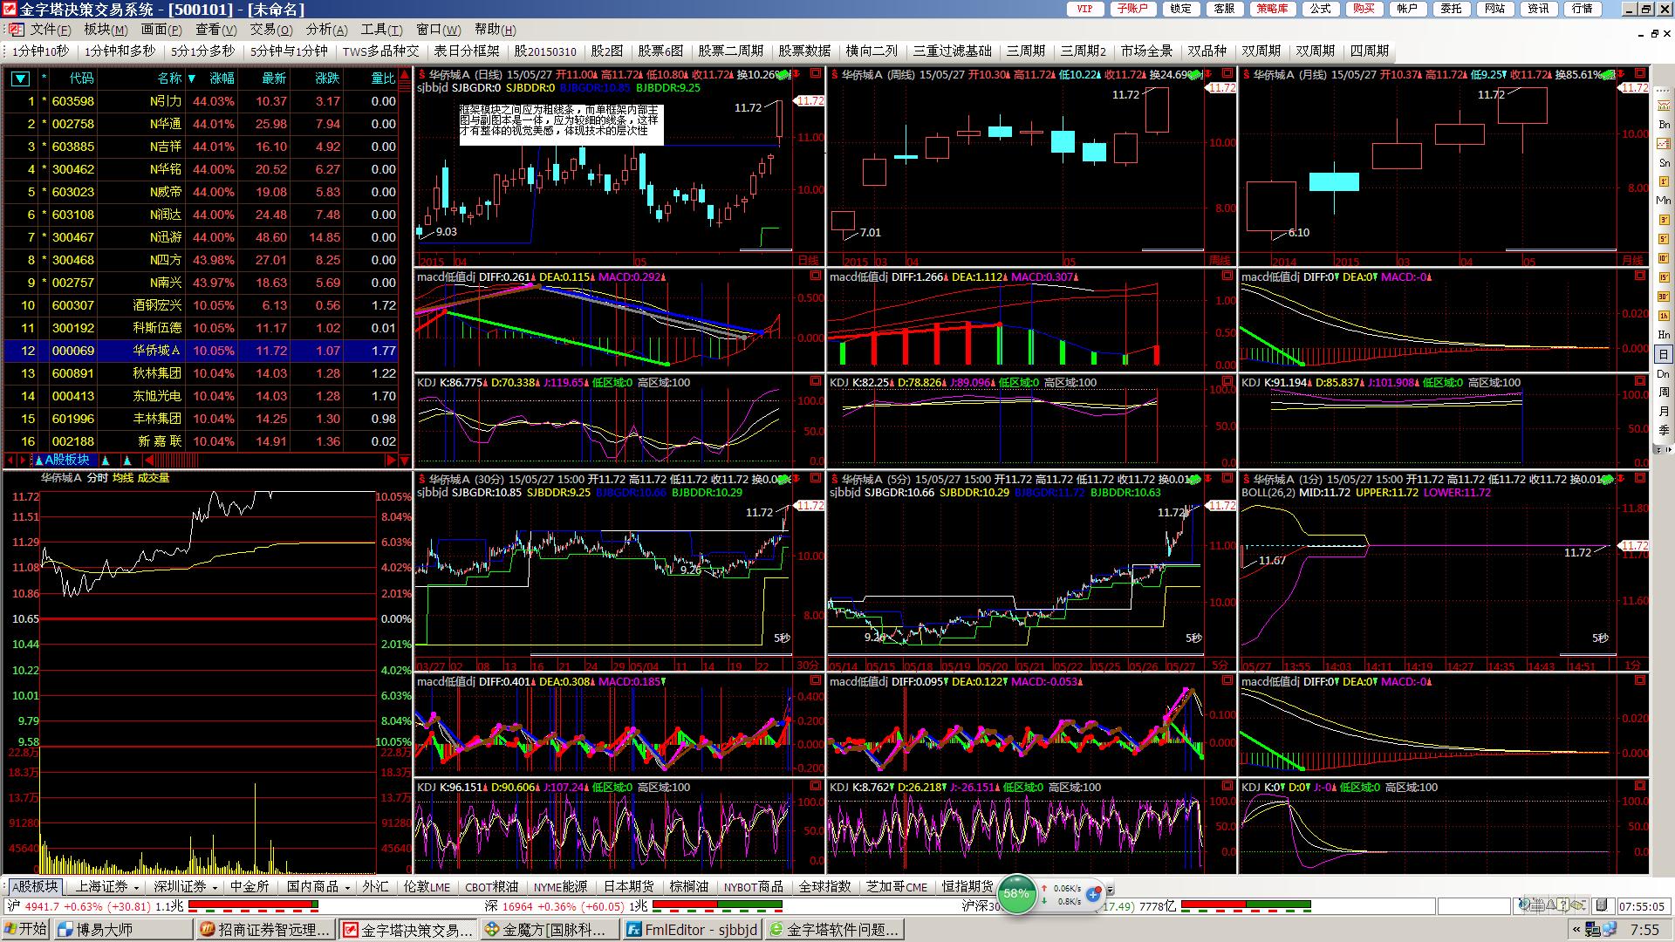Screen dimensions: 1675x942
Task: Switch to the 1h period icon
Action: (x=1664, y=316)
